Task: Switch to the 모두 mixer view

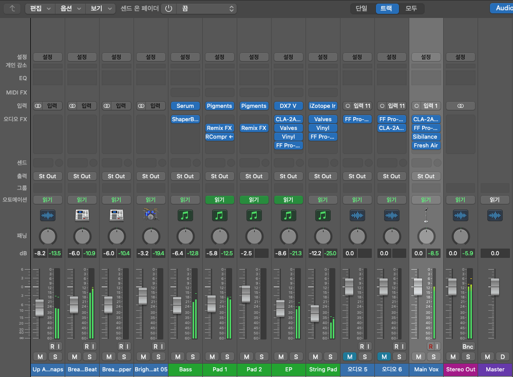Action: coord(411,8)
